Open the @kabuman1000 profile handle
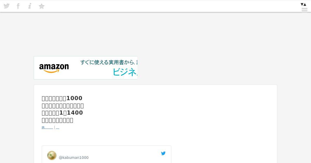The height and width of the screenshot is (163, 311). point(74,158)
